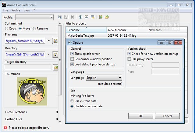Open the View menu
This screenshot has width=195, height=133.
pyautogui.click(x=27, y=10)
